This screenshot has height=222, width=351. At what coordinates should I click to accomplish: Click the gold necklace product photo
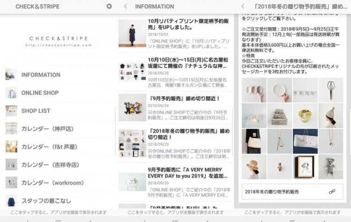pyautogui.click(x=279, y=141)
